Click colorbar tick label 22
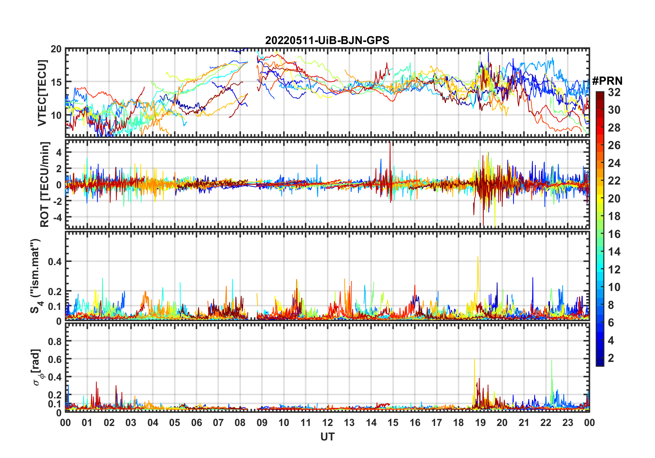Screen dimensions: 655x458 (x=614, y=181)
